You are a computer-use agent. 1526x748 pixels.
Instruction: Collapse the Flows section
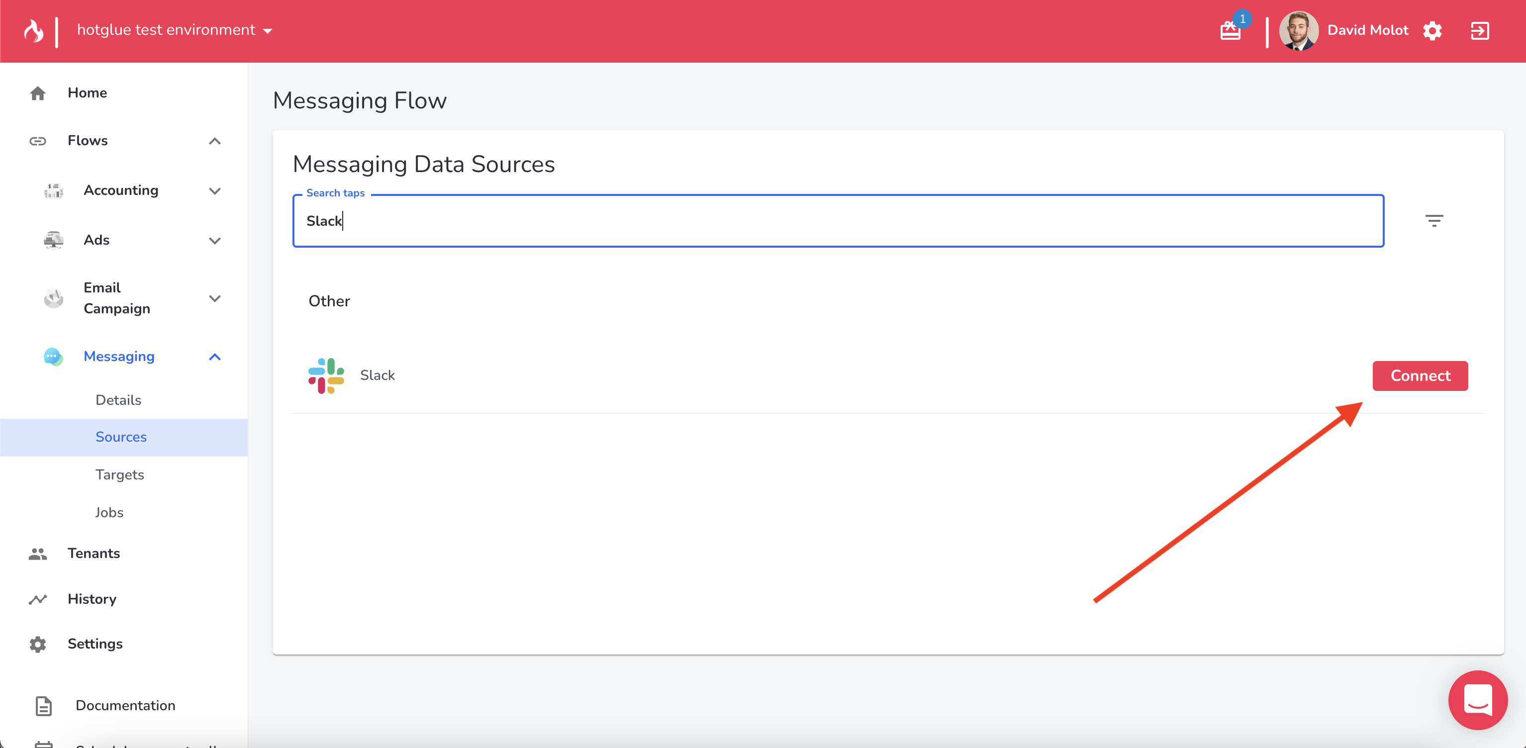tap(214, 141)
